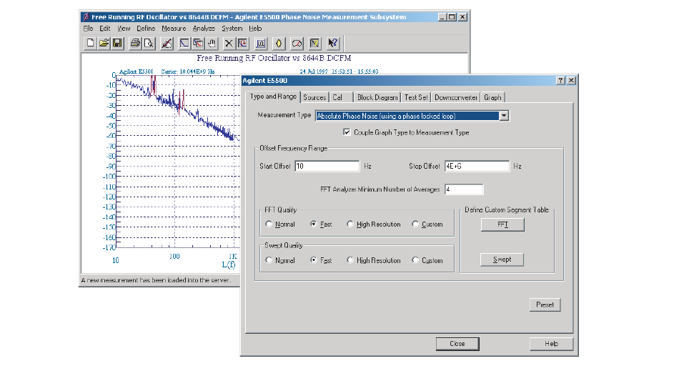Expand the Measurement Type dropdown
The image size is (689, 371).
coord(504,116)
